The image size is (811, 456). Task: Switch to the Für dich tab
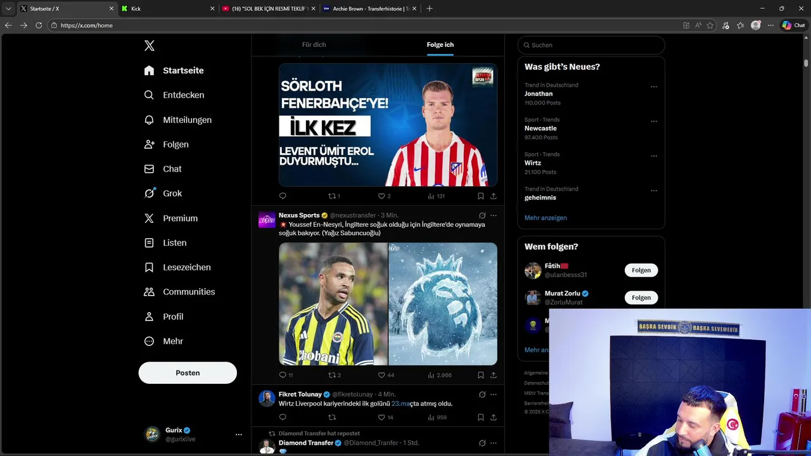(314, 45)
